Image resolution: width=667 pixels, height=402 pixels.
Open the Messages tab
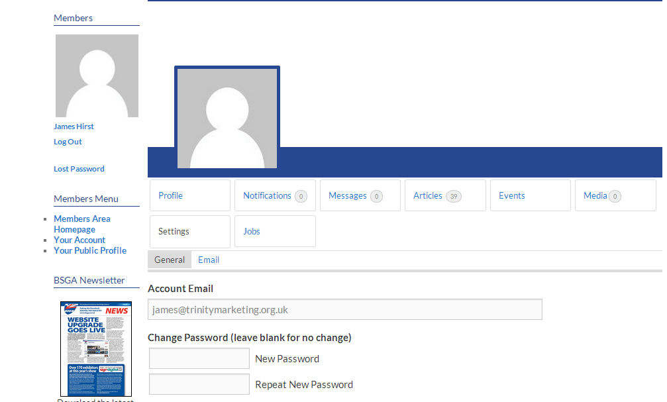point(360,195)
